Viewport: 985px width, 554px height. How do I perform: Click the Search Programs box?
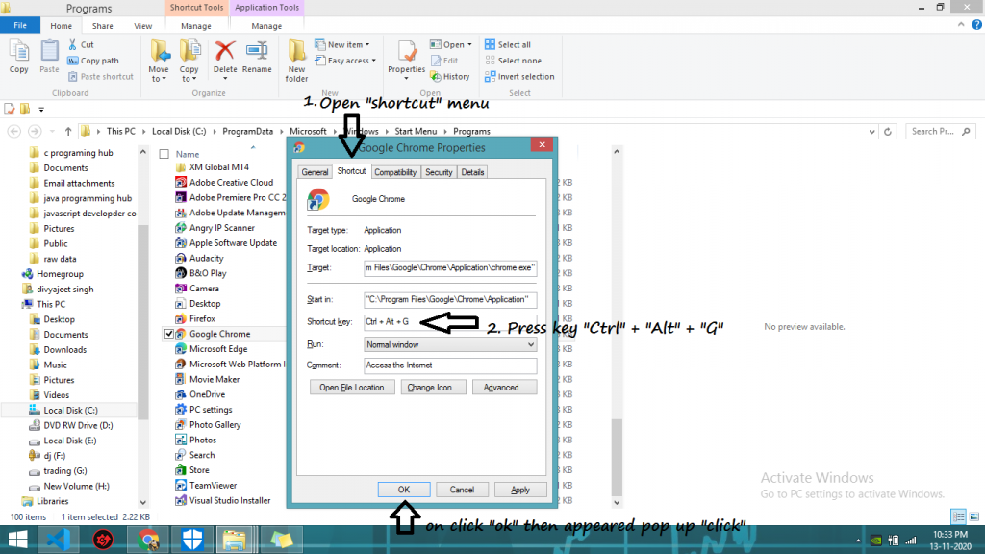941,131
